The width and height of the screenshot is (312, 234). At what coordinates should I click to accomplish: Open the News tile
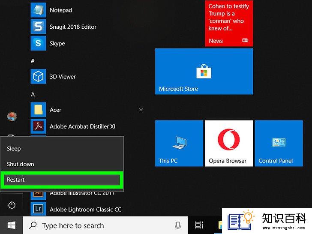point(229,23)
